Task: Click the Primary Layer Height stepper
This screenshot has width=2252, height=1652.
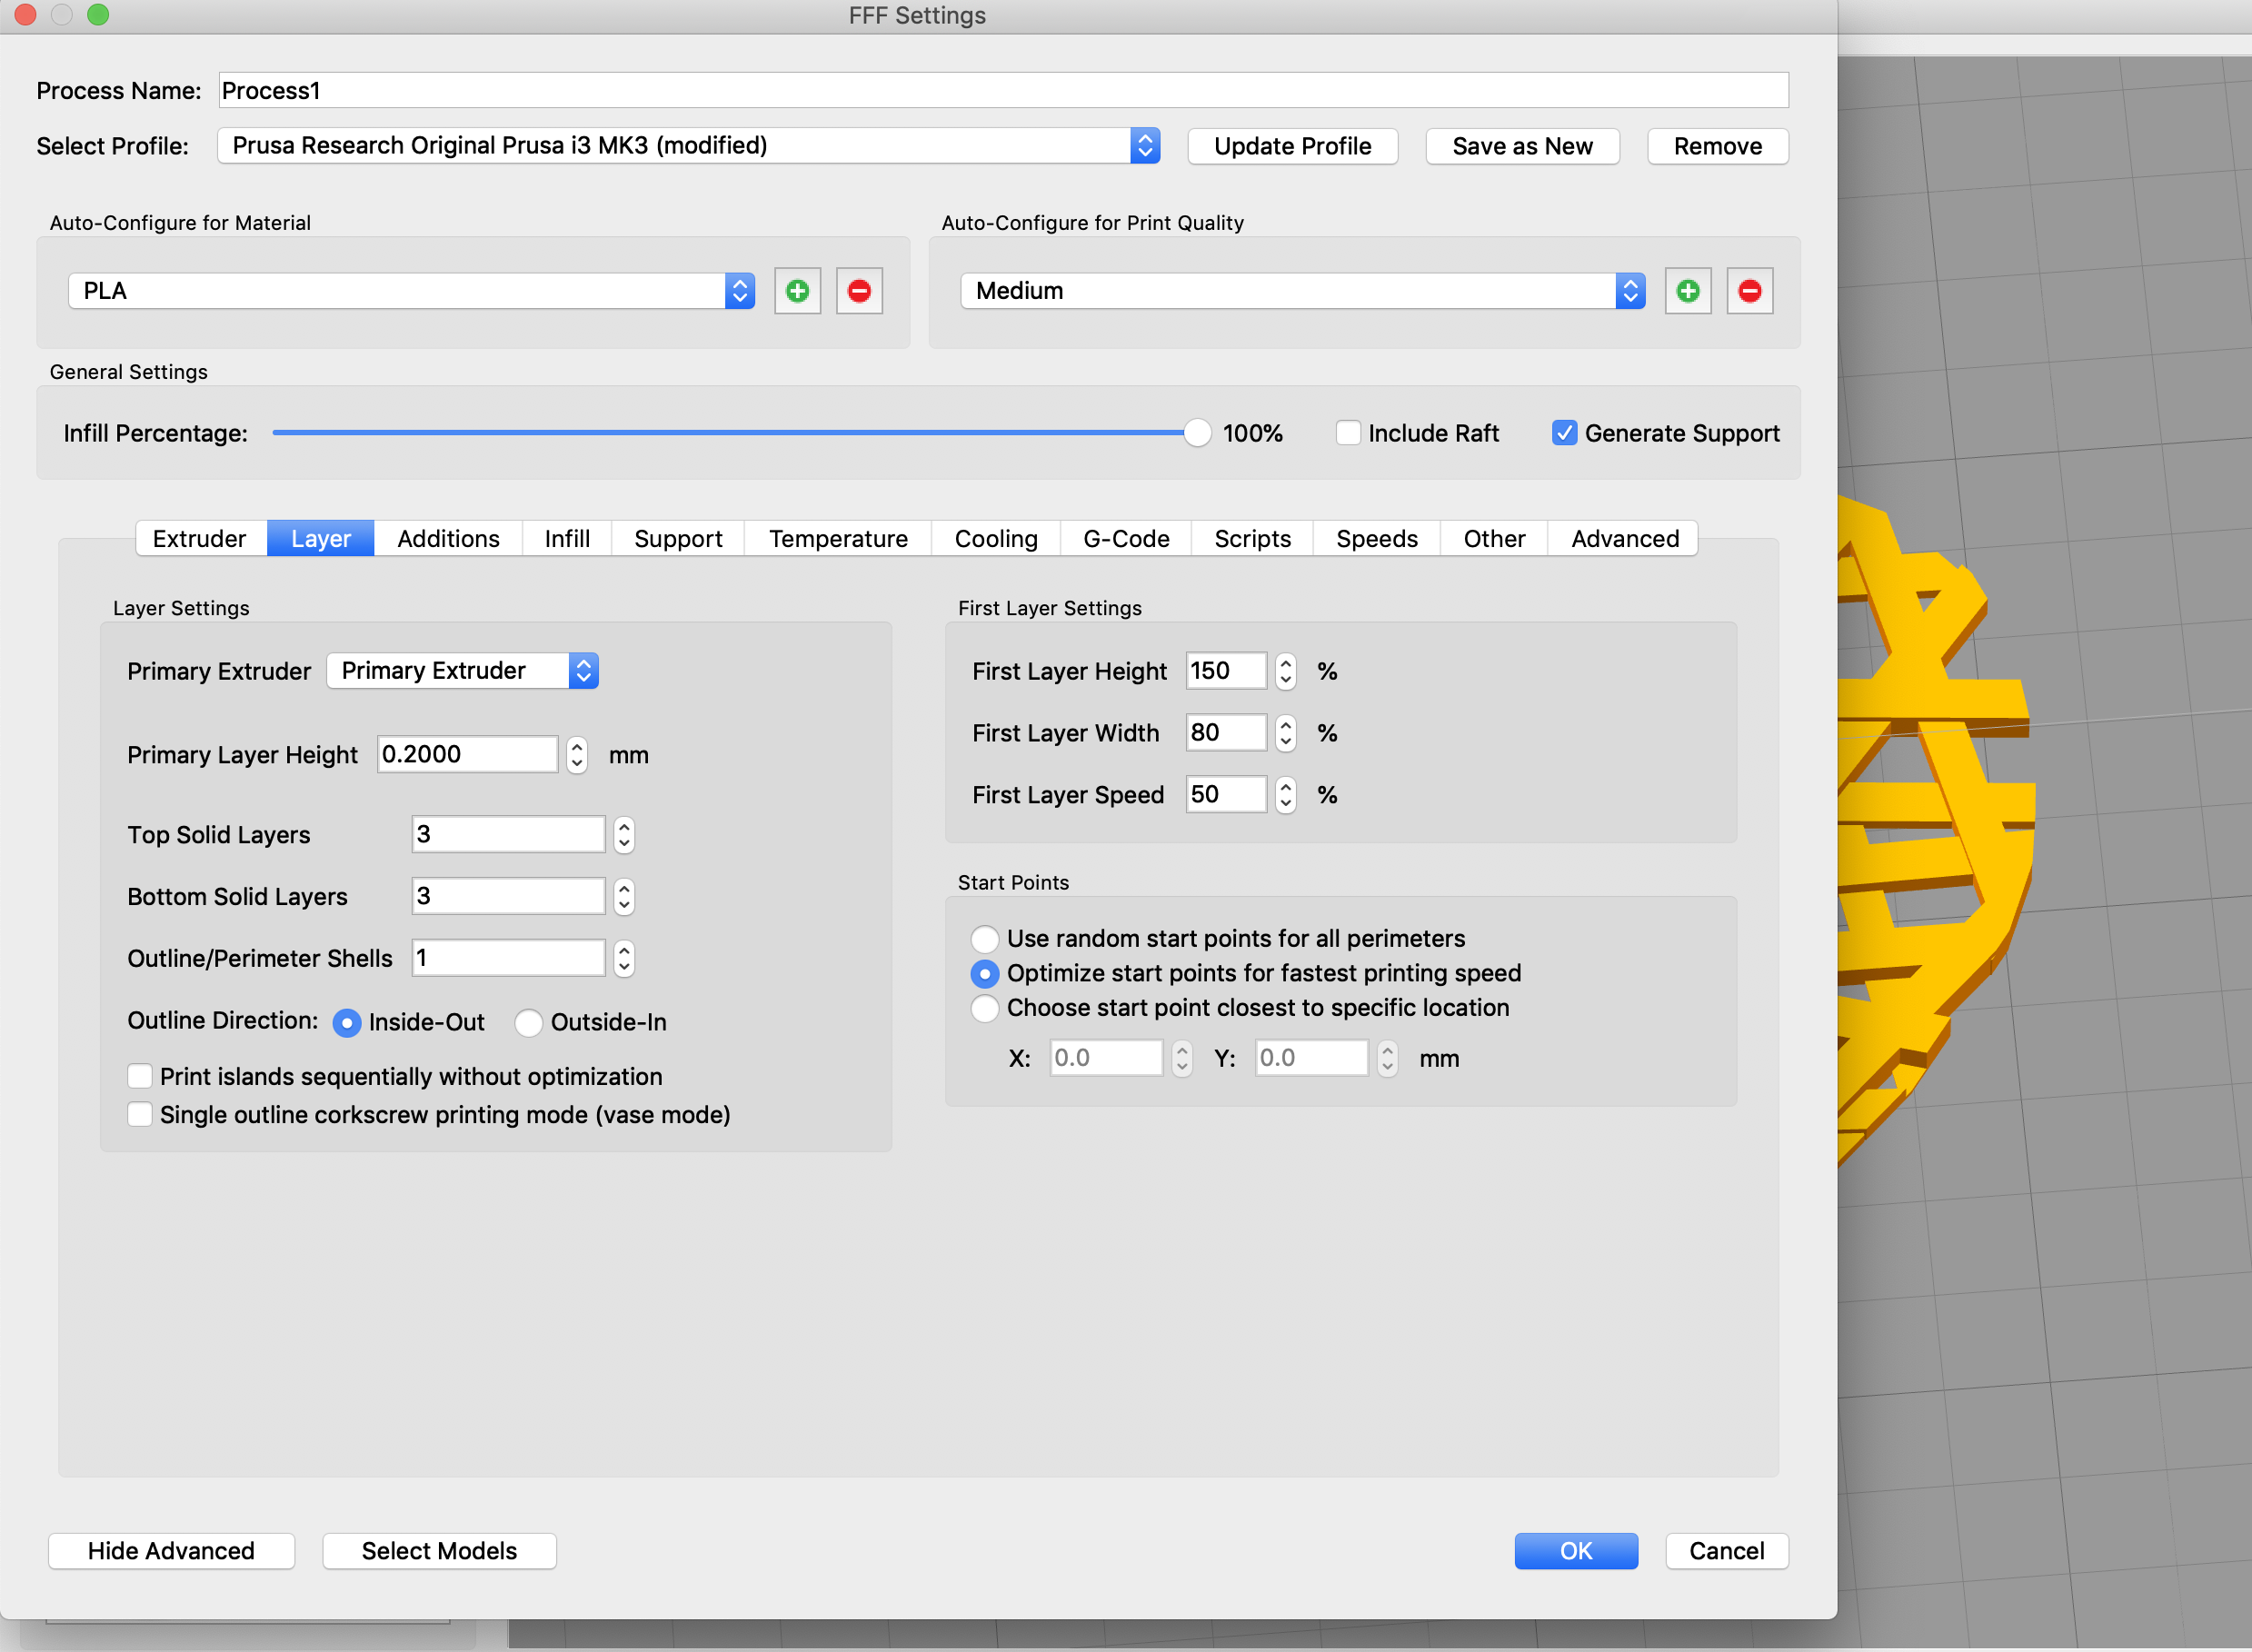Action: click(x=576, y=754)
